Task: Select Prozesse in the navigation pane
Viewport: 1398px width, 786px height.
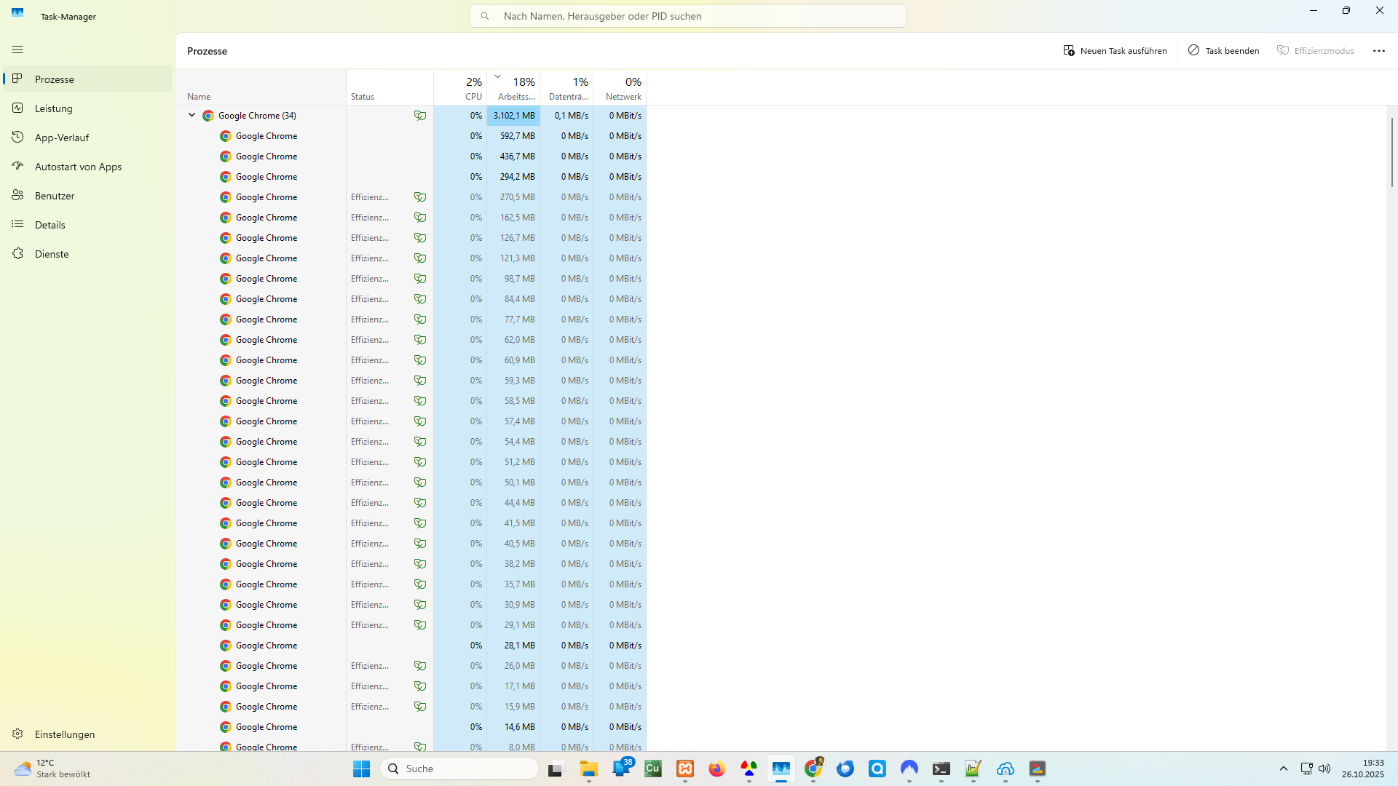Action: click(55, 79)
